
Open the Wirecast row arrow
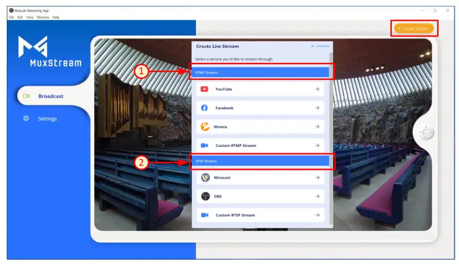[318, 177]
